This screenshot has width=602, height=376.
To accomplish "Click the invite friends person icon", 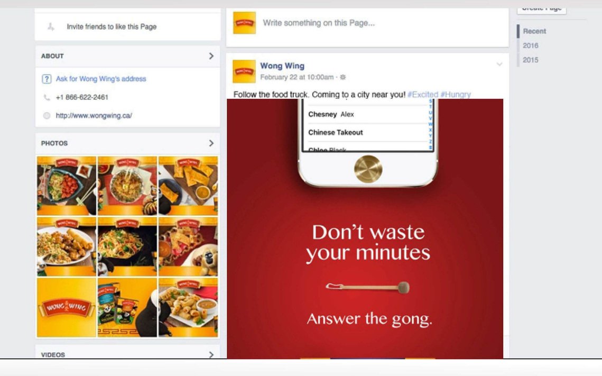I will (51, 26).
